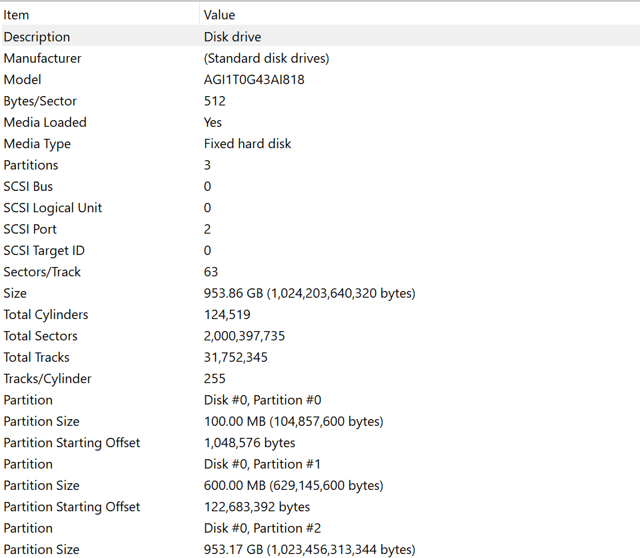Click the Disk #0, Partition #1 value
Screen dimensions: 640x558
coord(263,464)
